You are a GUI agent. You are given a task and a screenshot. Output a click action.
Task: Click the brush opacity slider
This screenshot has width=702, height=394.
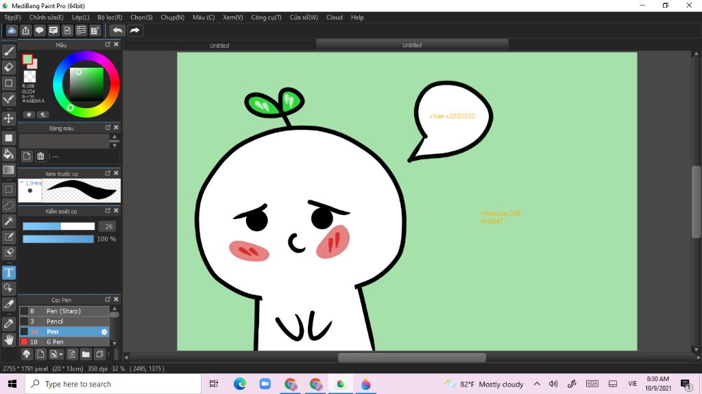coord(58,239)
